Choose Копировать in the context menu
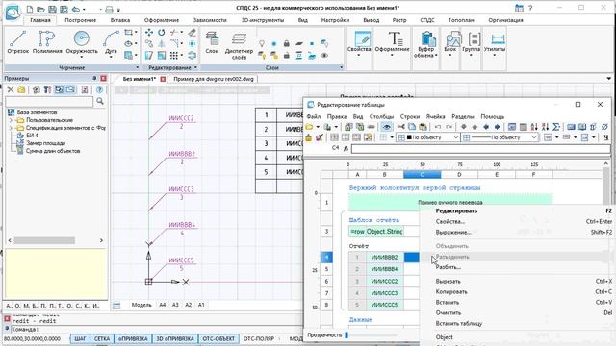Viewport: 616px width, 346px height. 451,292
